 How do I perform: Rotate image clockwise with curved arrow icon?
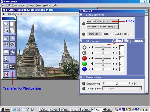[x=12, y=44]
